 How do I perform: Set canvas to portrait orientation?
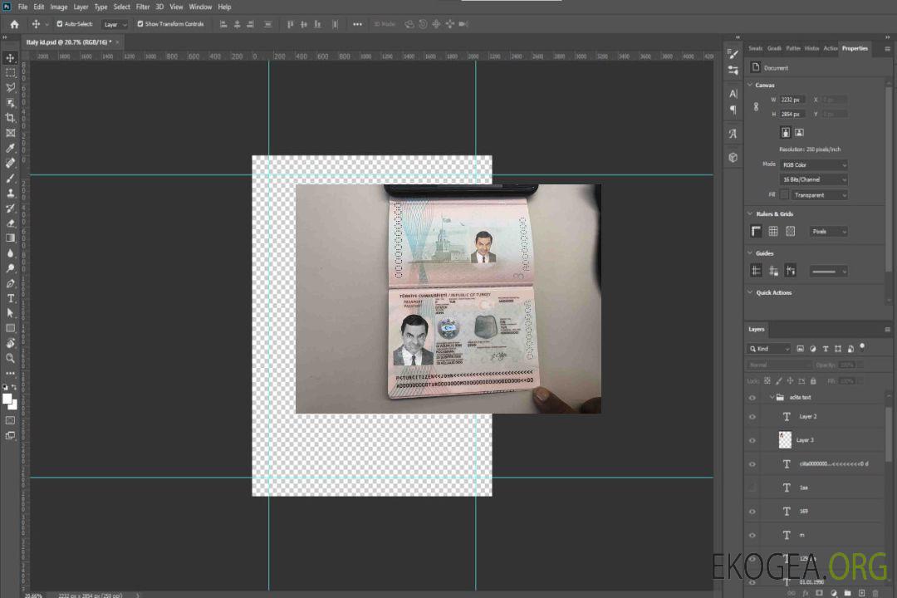pyautogui.click(x=786, y=133)
